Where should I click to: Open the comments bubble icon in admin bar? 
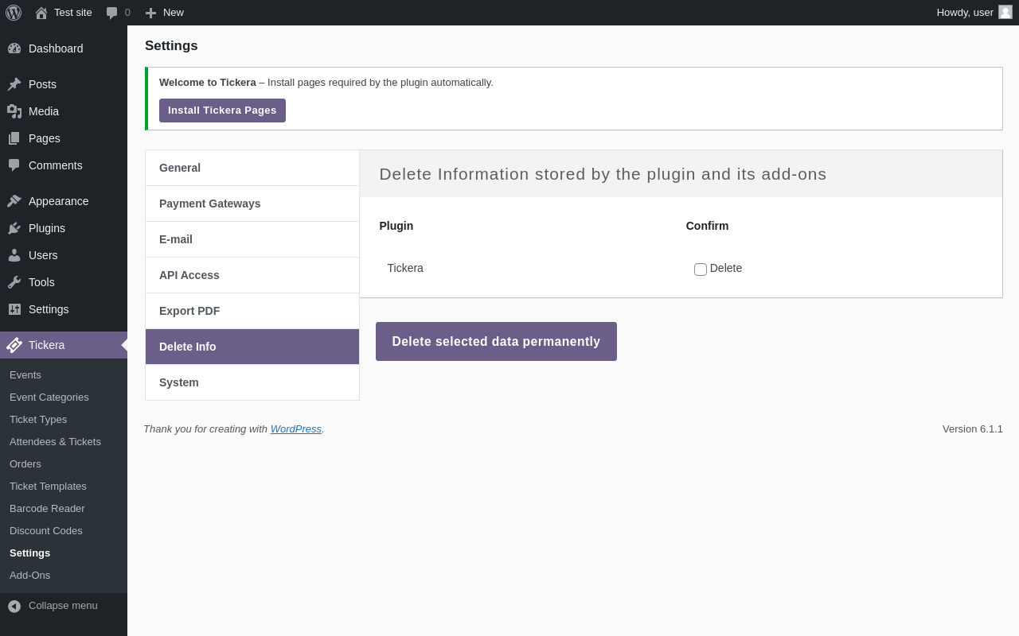(x=112, y=13)
